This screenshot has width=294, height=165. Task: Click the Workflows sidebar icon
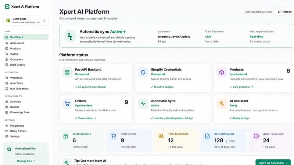(x=7, y=78)
